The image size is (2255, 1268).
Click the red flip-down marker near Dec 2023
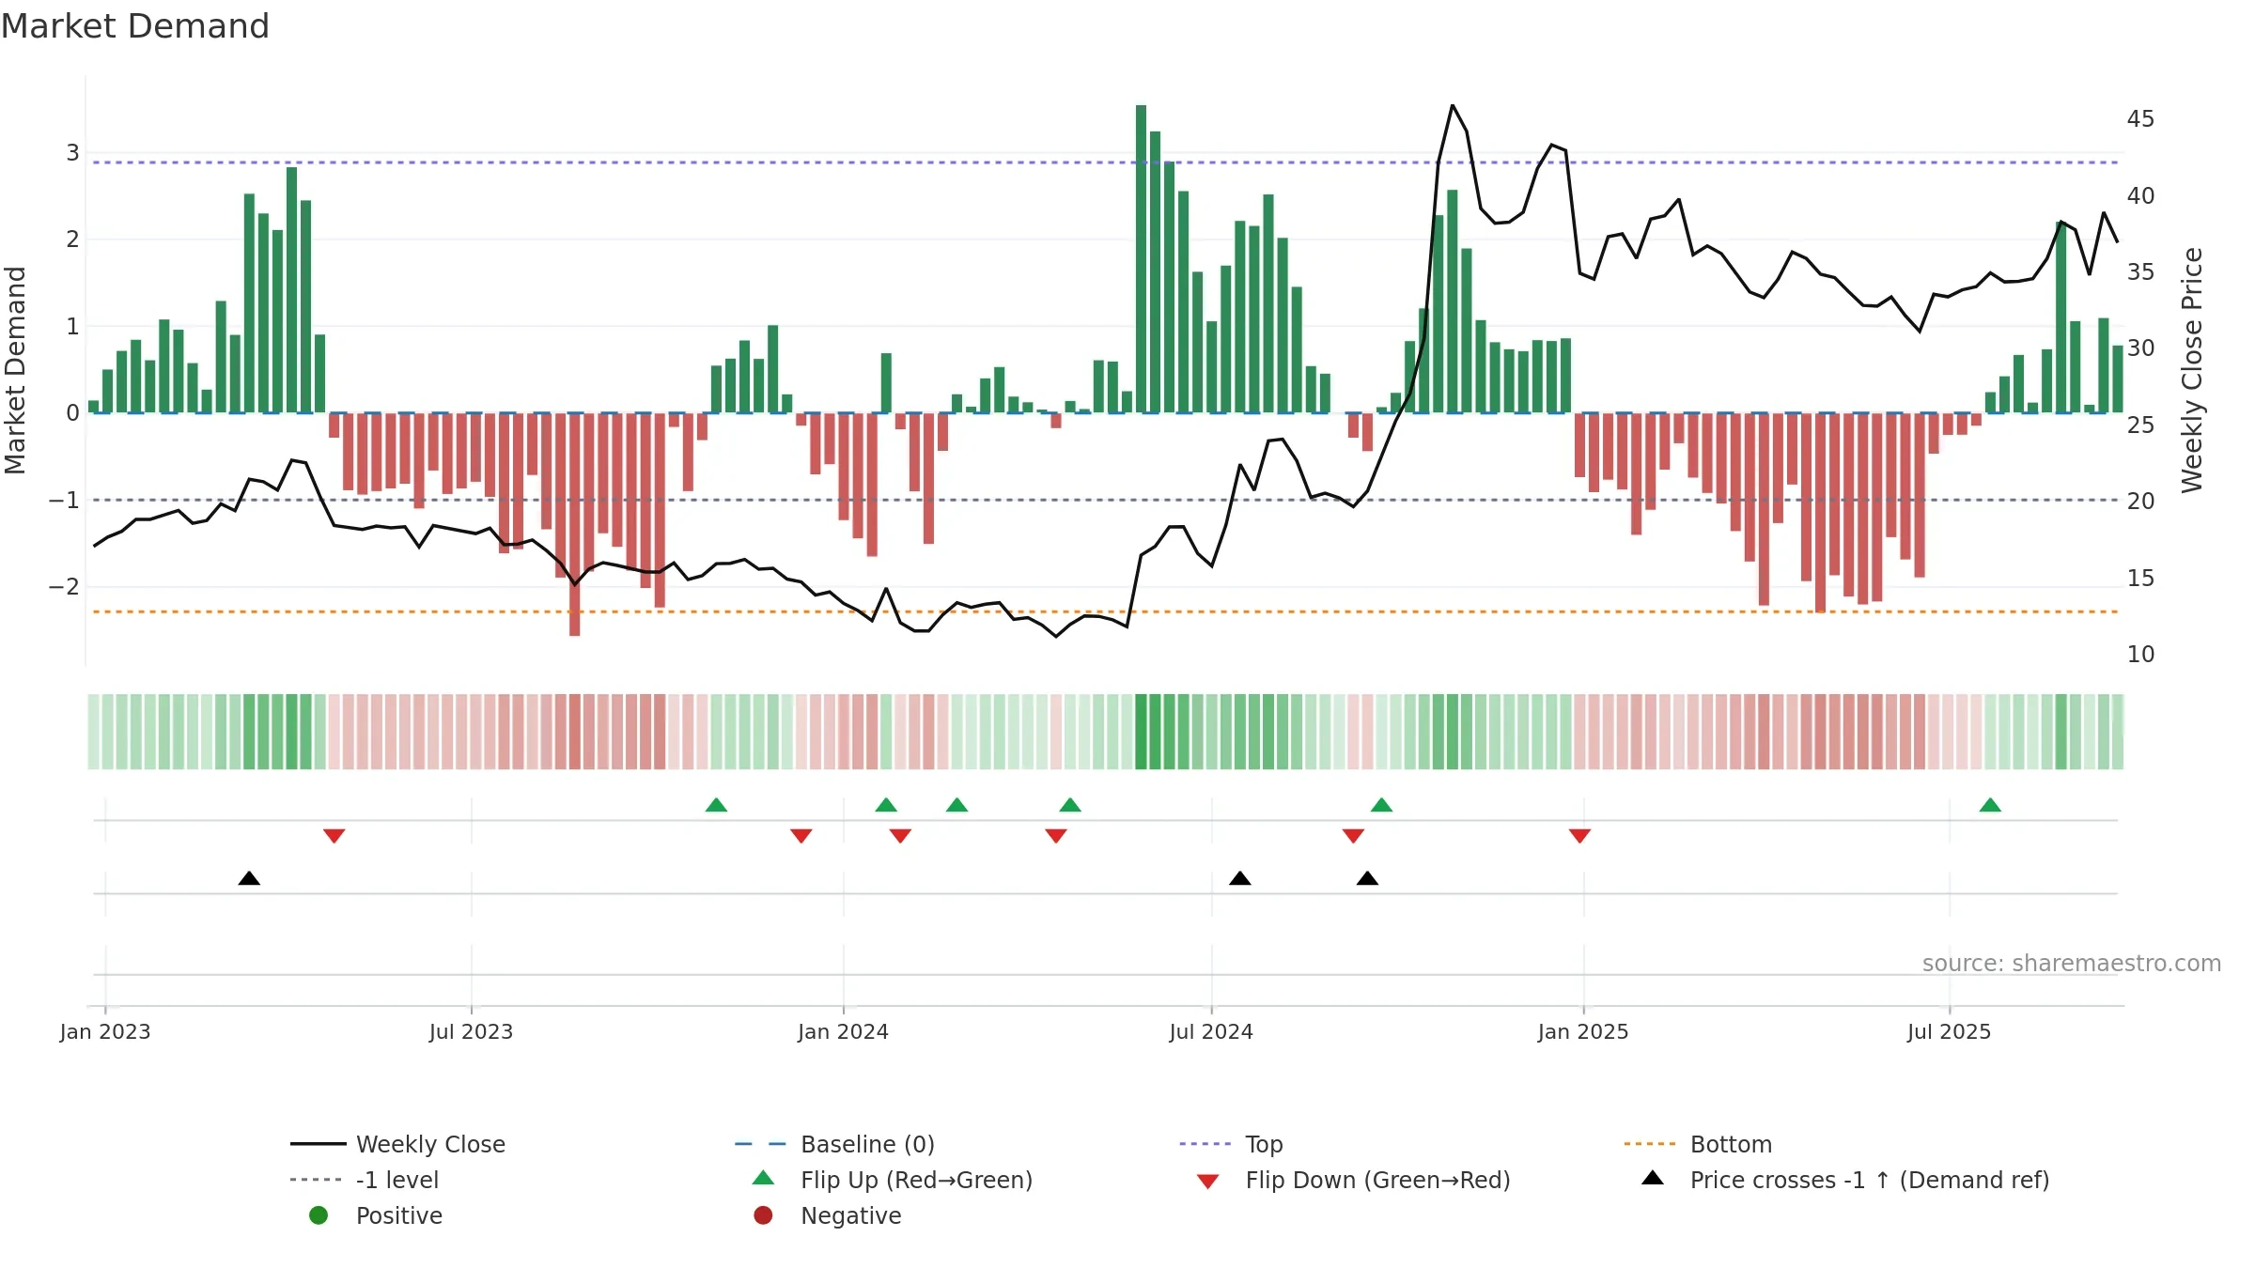[x=801, y=836]
